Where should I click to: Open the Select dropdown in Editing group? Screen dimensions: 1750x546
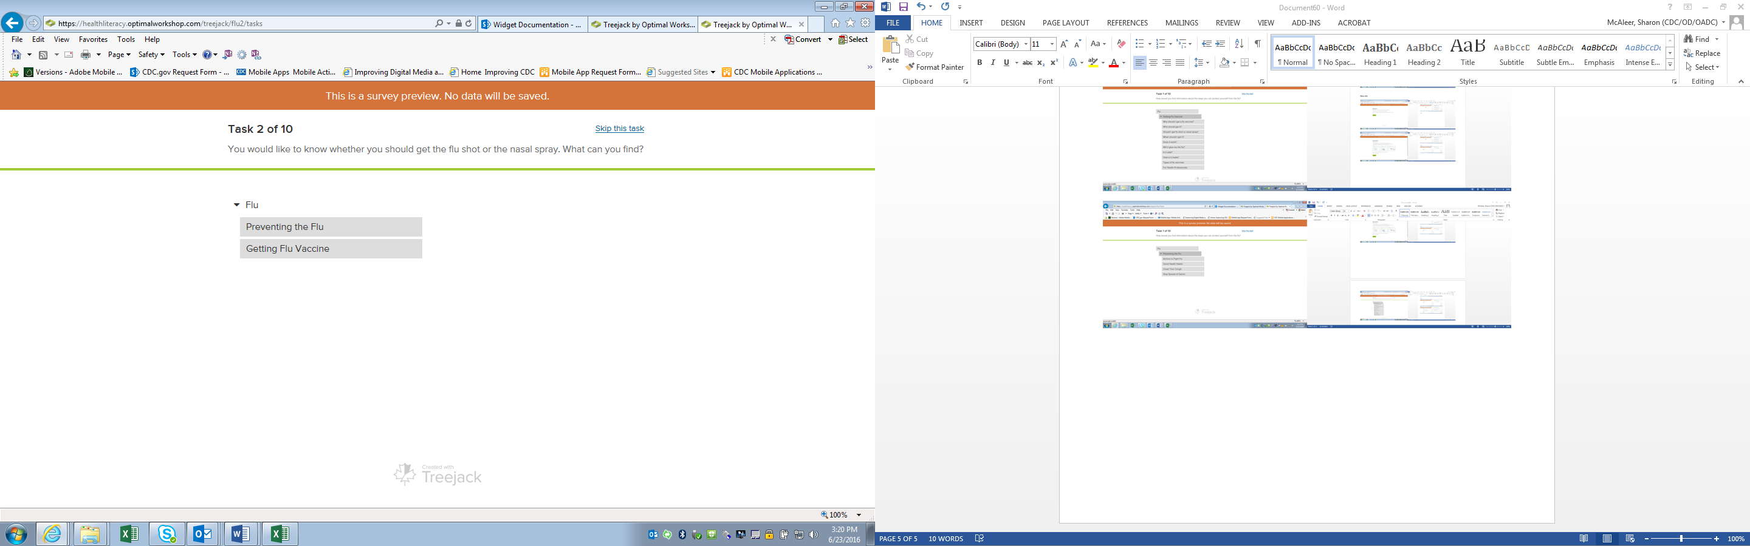(1702, 67)
